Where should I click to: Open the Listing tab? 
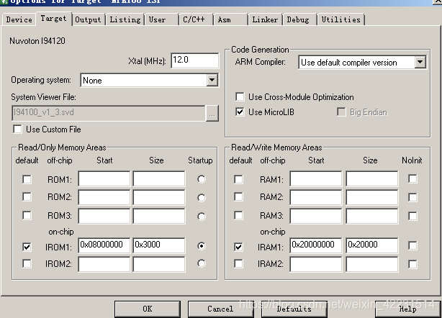pos(125,19)
